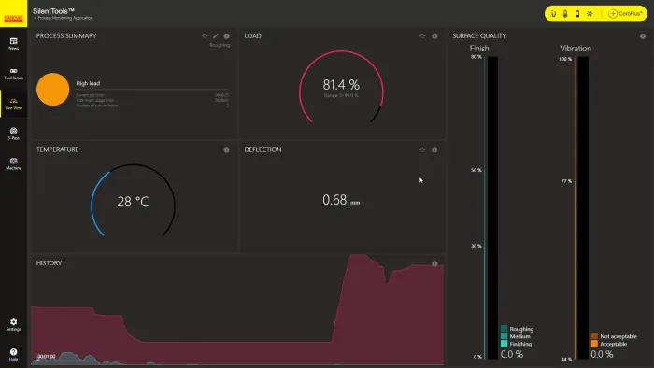Show info for Process Summary panel

point(226,36)
